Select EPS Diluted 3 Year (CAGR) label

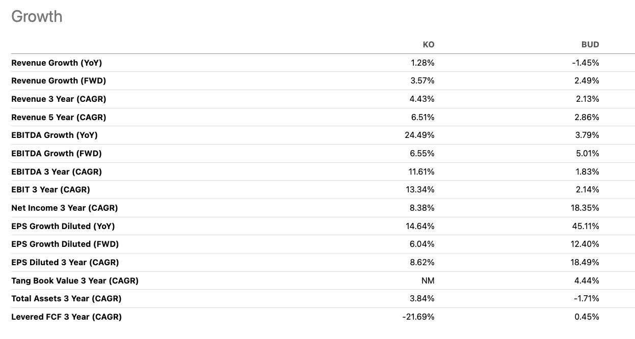[65, 262]
